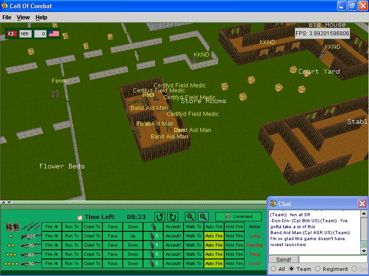This screenshot has width=369, height=276.
Task: Select grenade for the Standing soldier
Action: click(153, 245)
